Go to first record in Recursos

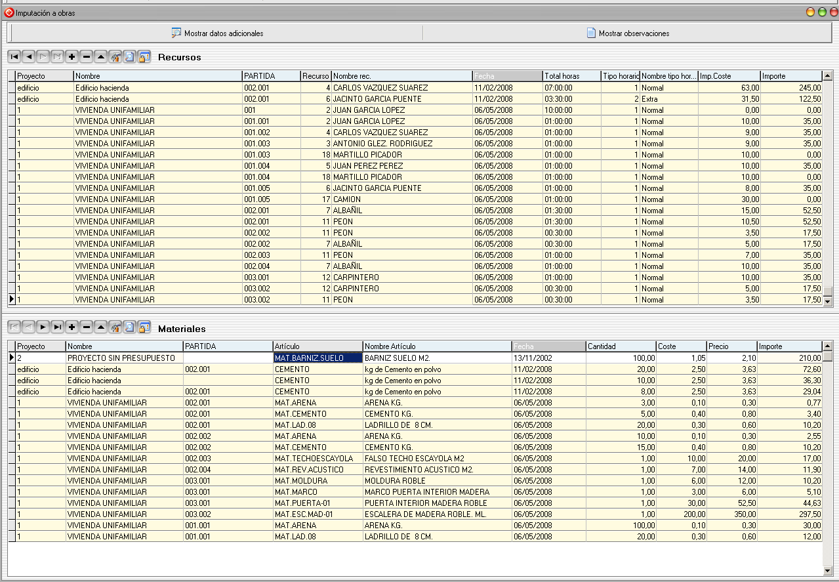pyautogui.click(x=14, y=57)
